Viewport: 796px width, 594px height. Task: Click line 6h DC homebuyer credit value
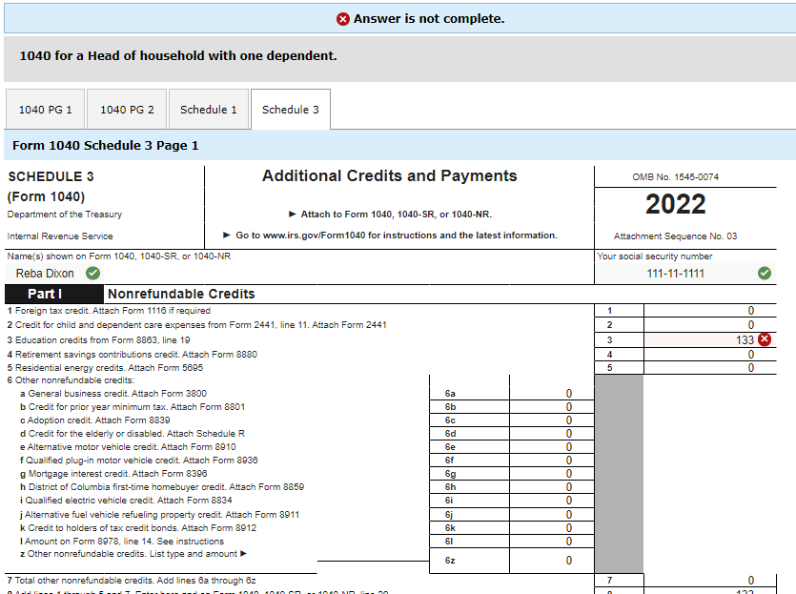pyautogui.click(x=552, y=487)
